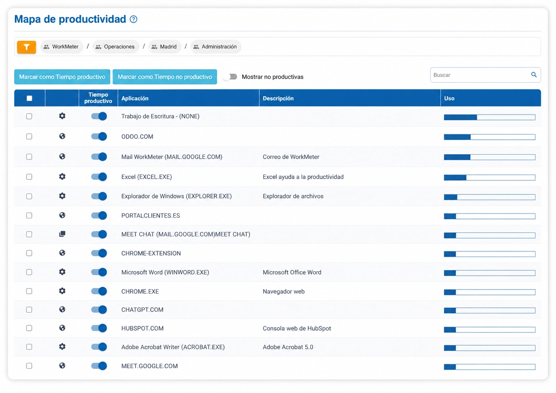Select the Administración breadcrumb chip

click(x=216, y=47)
